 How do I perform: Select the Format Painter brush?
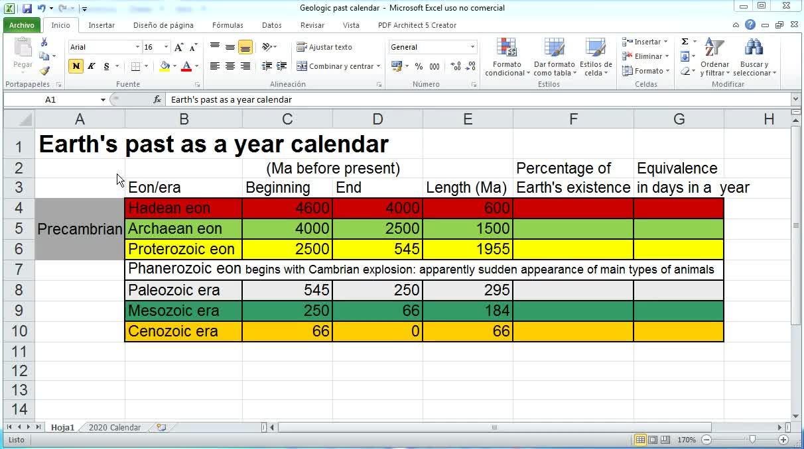(x=44, y=70)
